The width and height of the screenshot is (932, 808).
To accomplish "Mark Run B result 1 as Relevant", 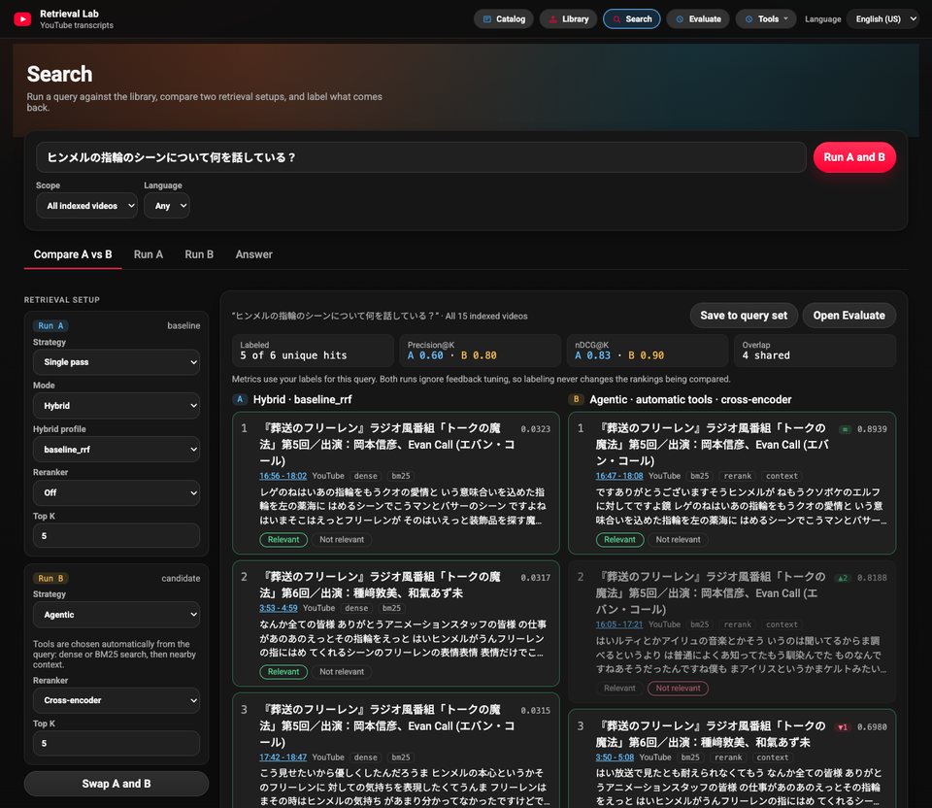I will (620, 539).
